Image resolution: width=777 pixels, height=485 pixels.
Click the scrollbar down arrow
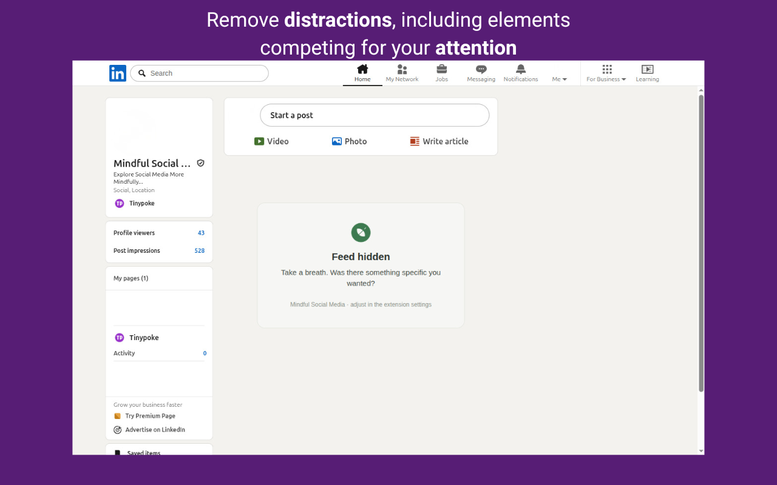(701, 451)
